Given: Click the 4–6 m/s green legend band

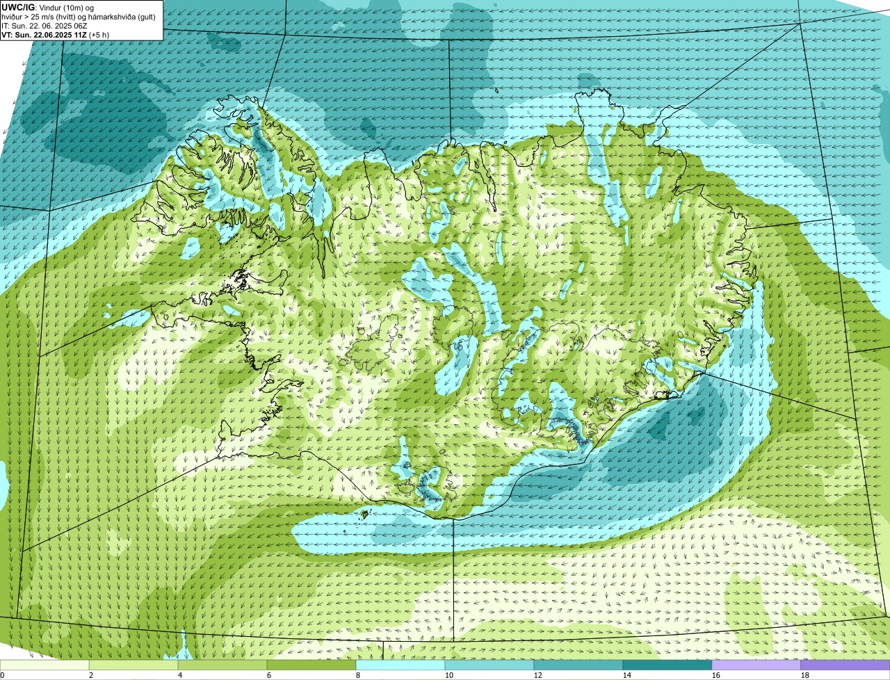Looking at the screenshot, I should (x=222, y=665).
